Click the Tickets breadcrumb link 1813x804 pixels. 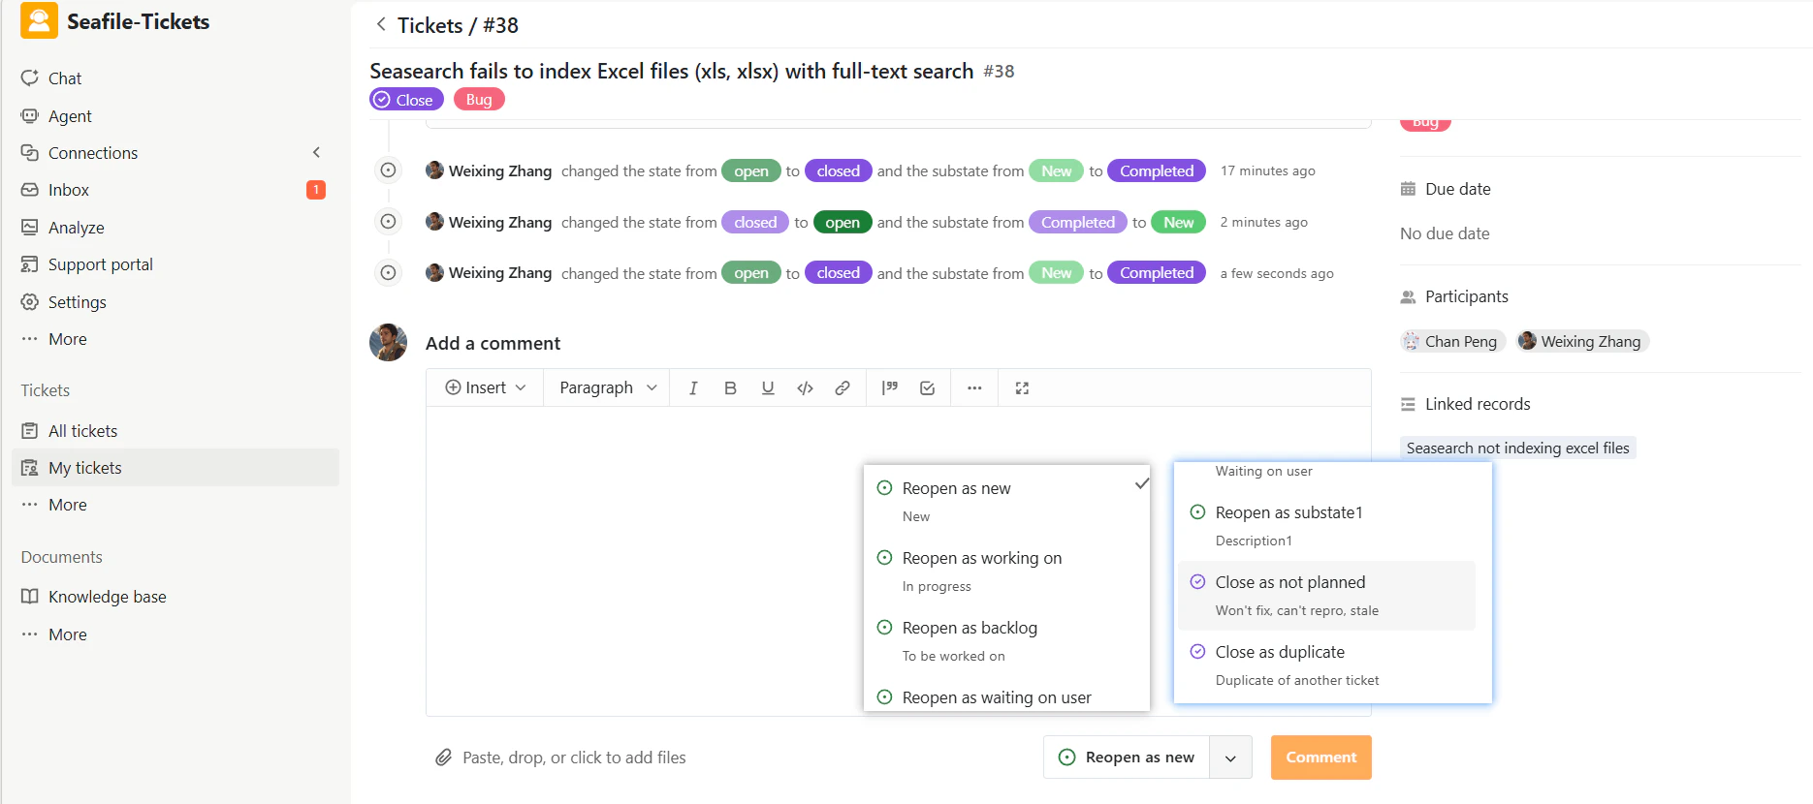coord(429,25)
